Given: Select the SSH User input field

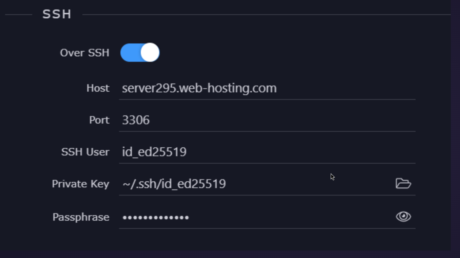Looking at the screenshot, I should click(267, 152).
